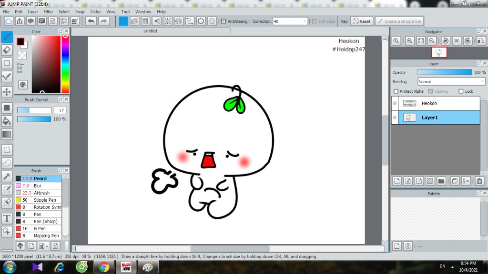Enable the circle snap icon
This screenshot has width=488, height=274.
179,21
